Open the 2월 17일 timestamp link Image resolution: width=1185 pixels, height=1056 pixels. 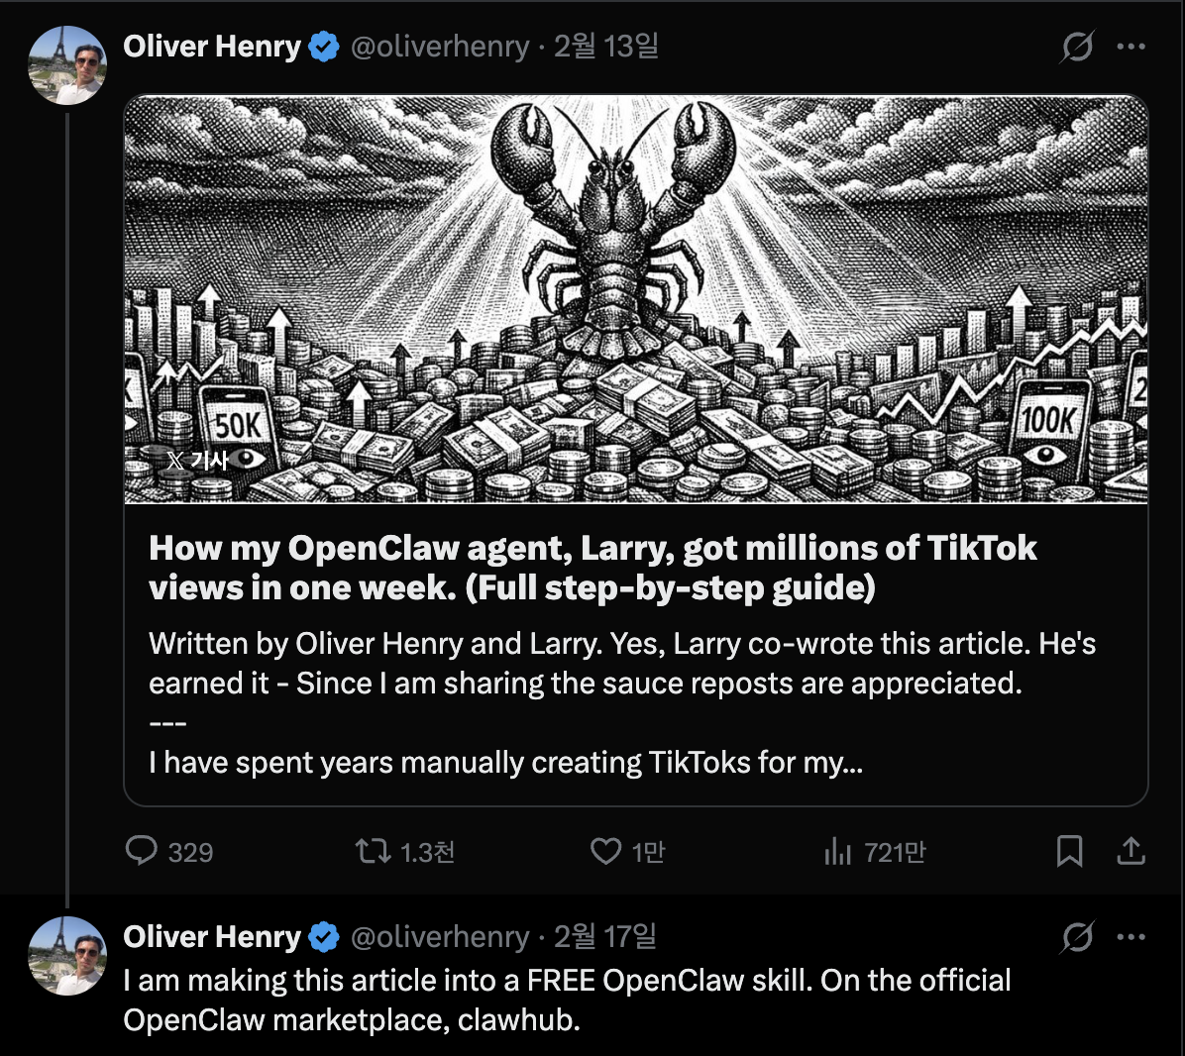[x=605, y=936]
